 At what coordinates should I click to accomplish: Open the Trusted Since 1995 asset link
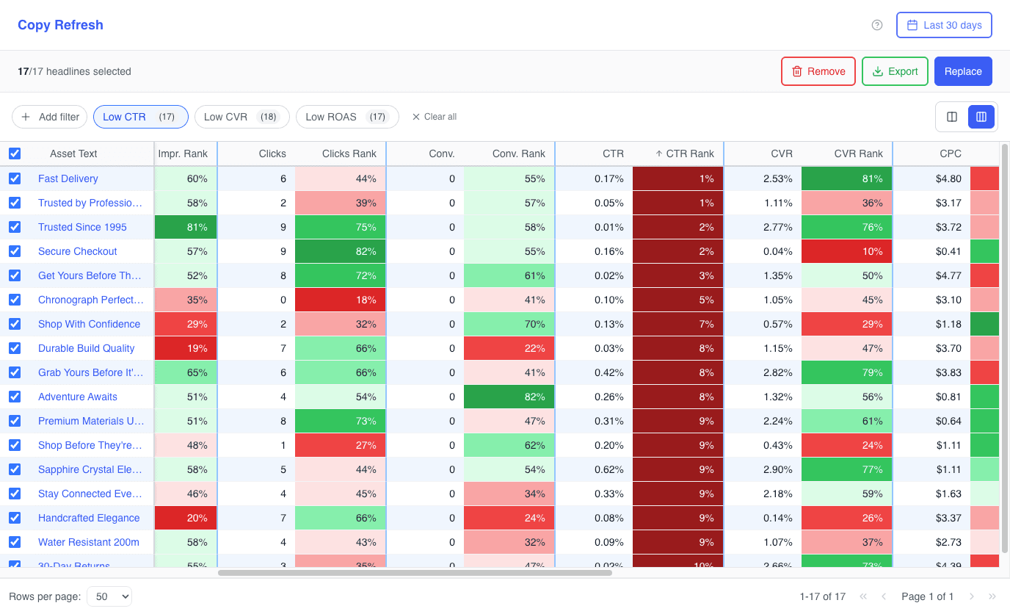point(82,227)
